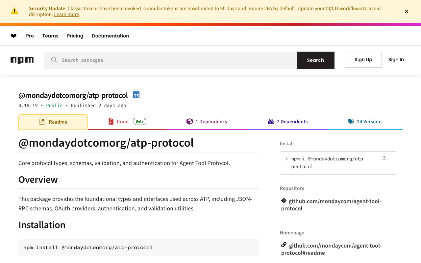Open the 24 Versions tab
The width and height of the screenshot is (421, 263).
pos(365,122)
